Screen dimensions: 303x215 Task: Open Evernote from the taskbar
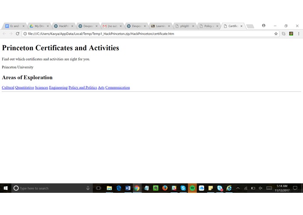click(156, 188)
